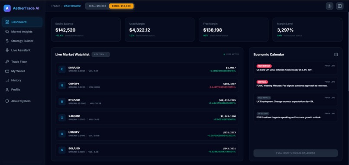Image resolution: width=349 pixels, height=165 pixels.
Task: Click the S badge for SOL/USD
Action: point(62,150)
